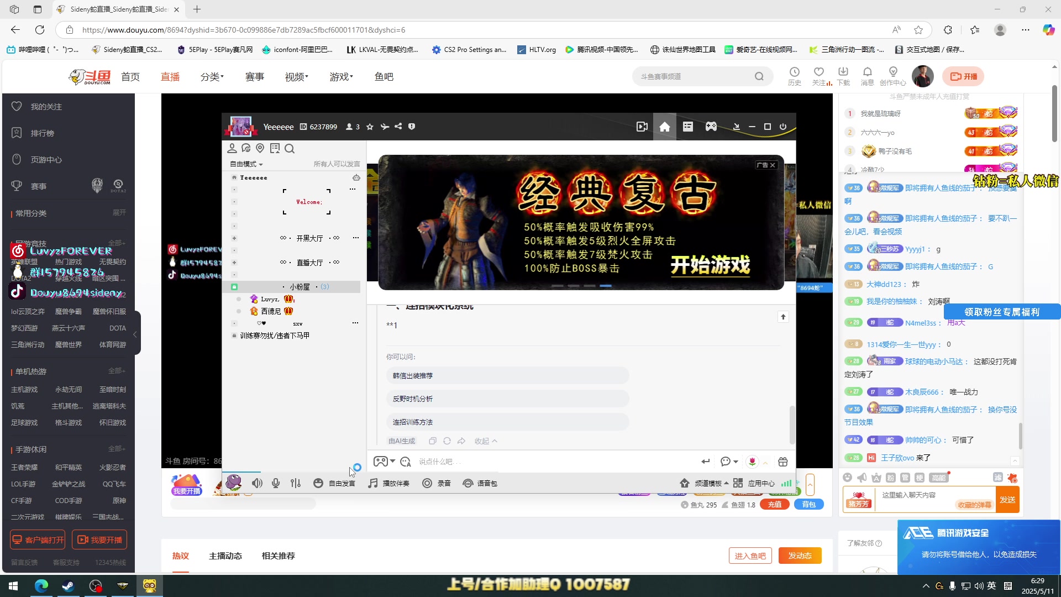Open Douyu 下载 download icon
The width and height of the screenshot is (1061, 597).
(x=843, y=76)
